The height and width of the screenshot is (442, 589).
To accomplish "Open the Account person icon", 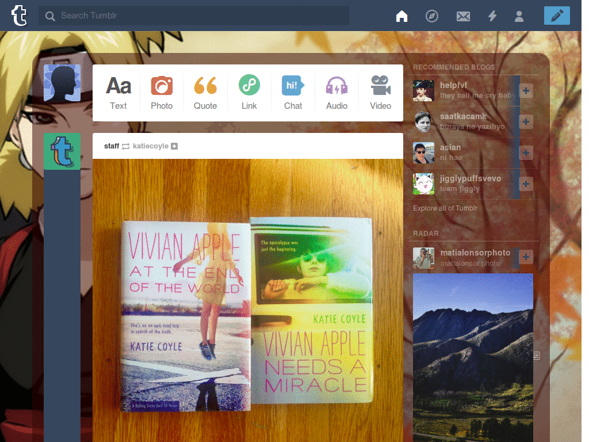I will coord(519,16).
